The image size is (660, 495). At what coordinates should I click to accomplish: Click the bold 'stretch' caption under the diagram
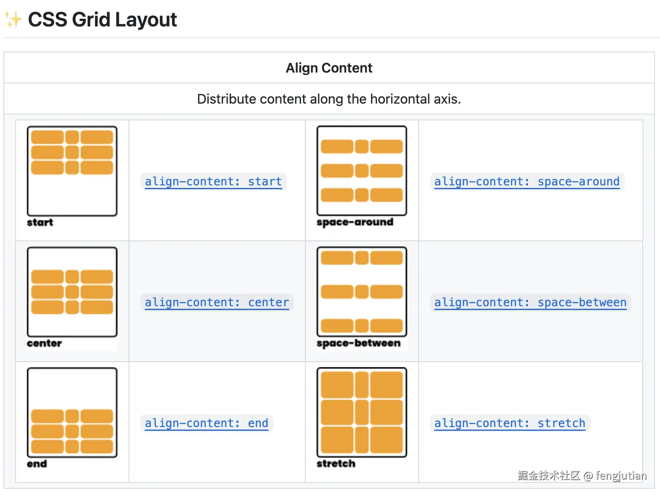pyautogui.click(x=336, y=464)
